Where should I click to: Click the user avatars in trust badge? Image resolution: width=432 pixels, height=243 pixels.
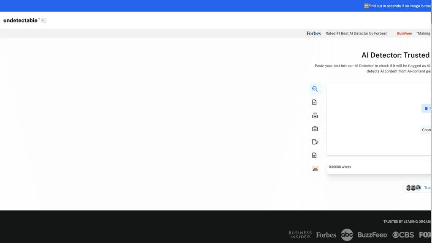[413, 188]
